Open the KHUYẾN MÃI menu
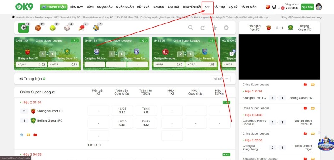The image size is (334, 160). coord(192,7)
